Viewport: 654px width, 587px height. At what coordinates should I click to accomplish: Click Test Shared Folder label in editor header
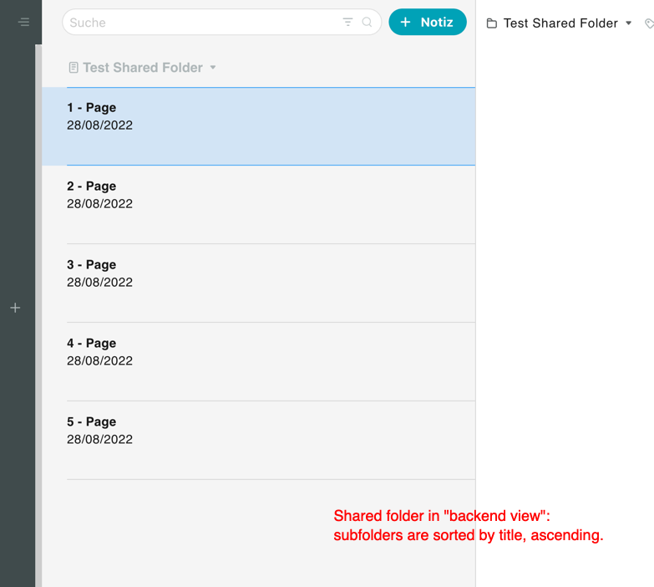560,23
